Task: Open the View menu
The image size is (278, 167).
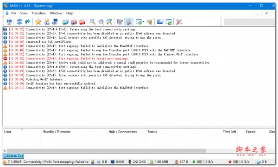Action: tap(24, 13)
